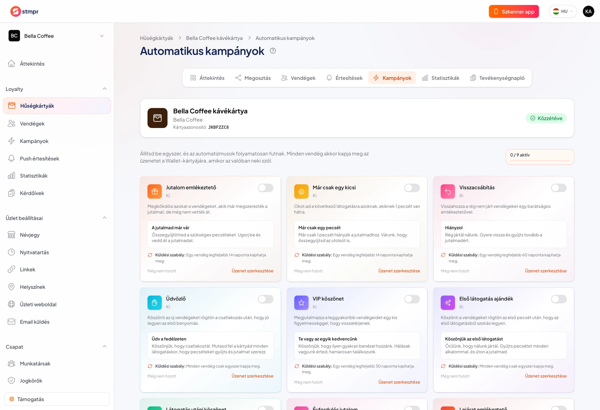The width and height of the screenshot is (600, 410).
Task: Click the Kampányok lightning icon in sidebar
Action: [12, 141]
